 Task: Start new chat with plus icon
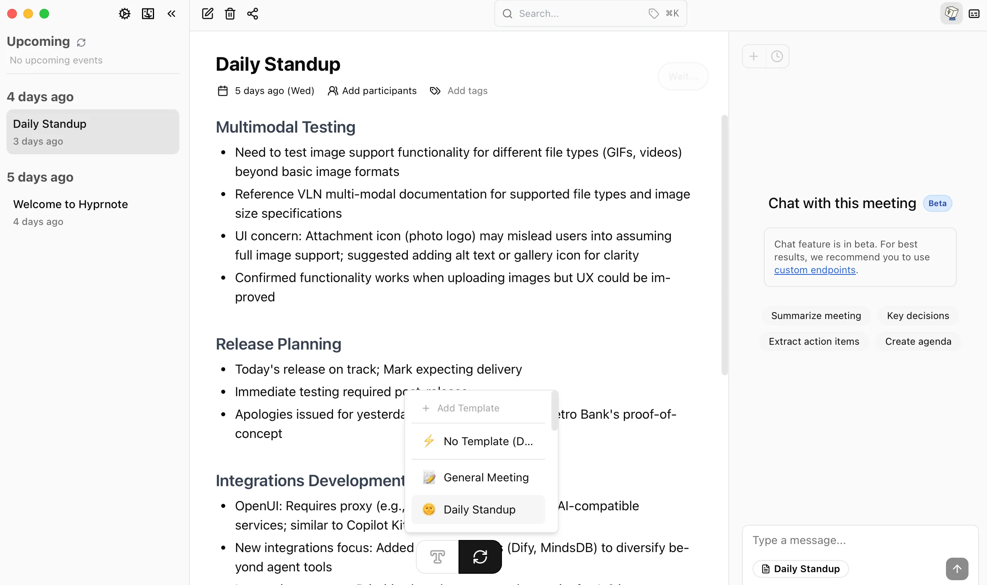754,56
